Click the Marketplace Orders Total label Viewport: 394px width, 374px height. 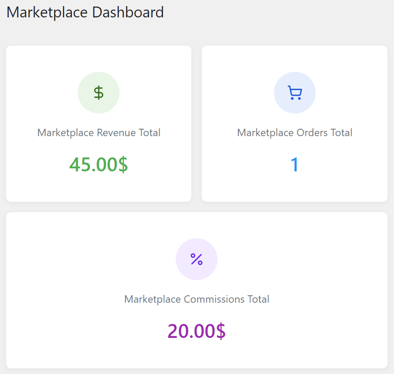click(295, 133)
